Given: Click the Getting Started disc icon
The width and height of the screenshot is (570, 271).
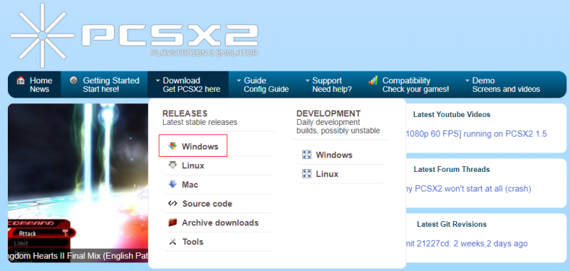Looking at the screenshot, I should pos(73,81).
